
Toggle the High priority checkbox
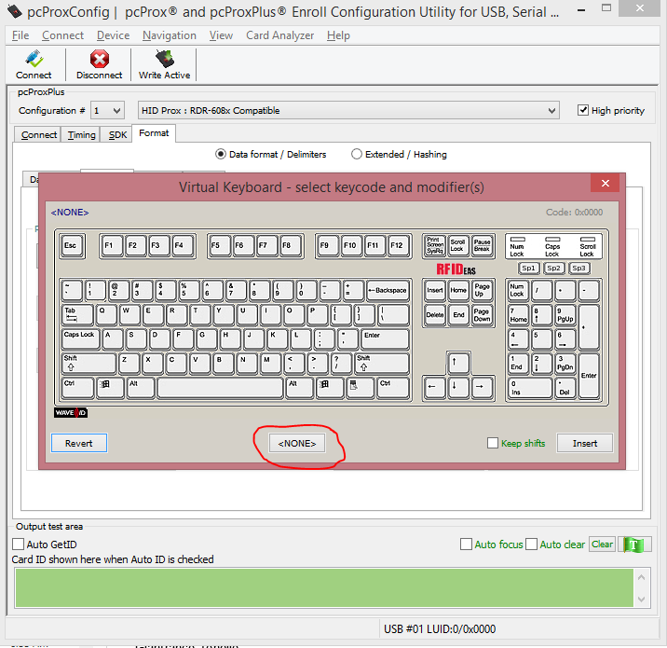[583, 110]
